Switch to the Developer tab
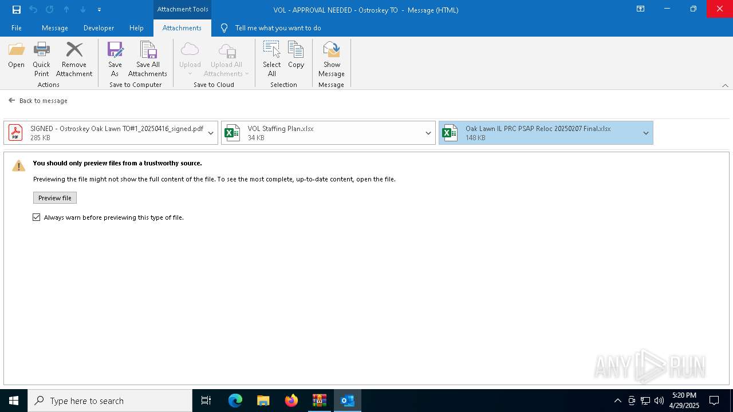 pos(98,28)
